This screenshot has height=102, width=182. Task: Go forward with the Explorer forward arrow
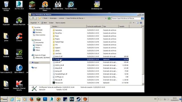(35, 18)
